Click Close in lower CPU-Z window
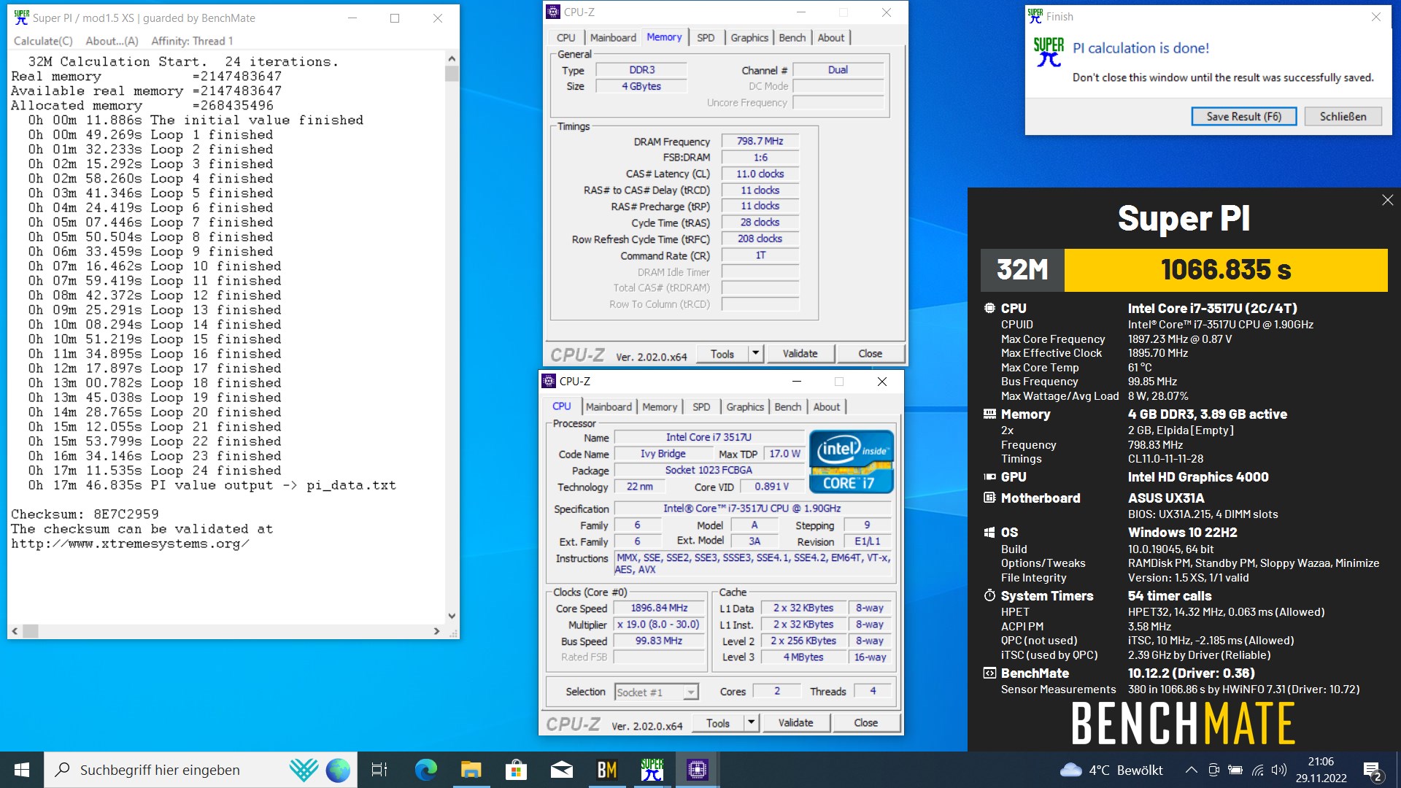 click(x=866, y=723)
